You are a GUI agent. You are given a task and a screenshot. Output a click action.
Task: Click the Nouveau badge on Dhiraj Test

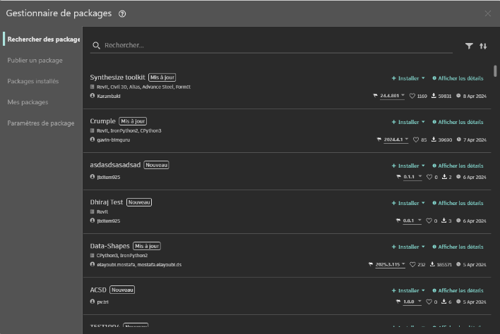pyautogui.click(x=139, y=202)
